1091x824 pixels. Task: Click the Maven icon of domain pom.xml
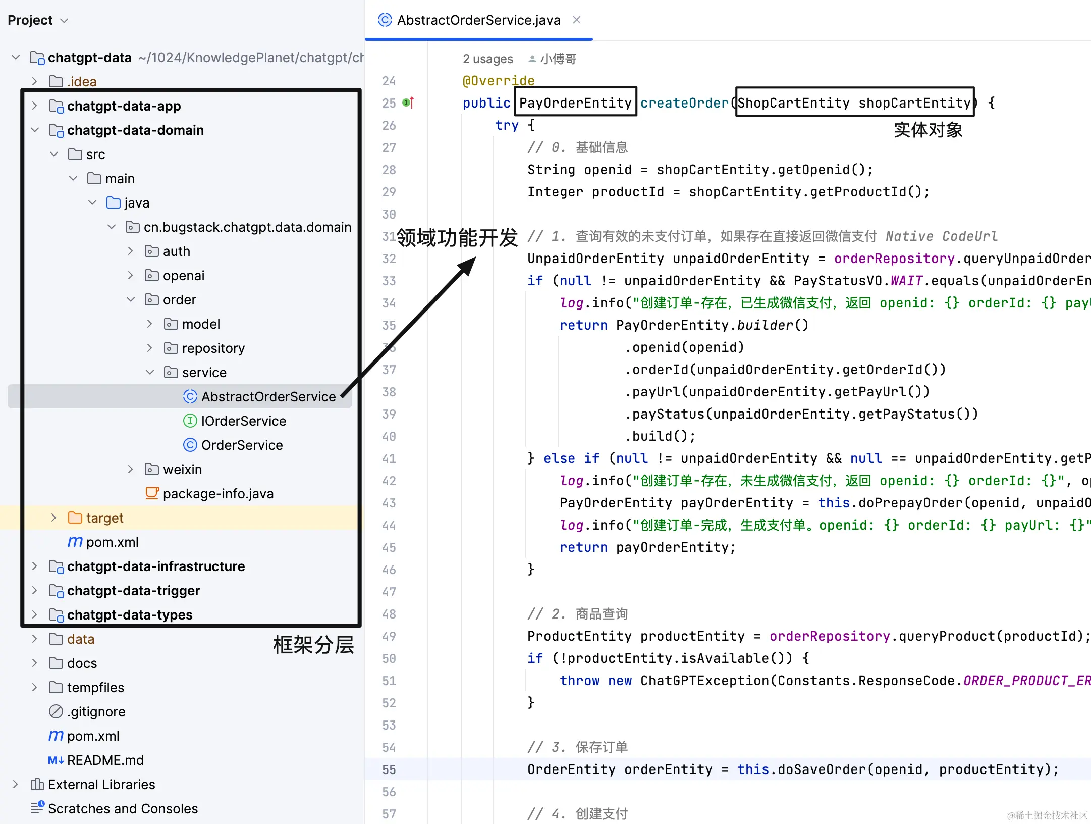coord(75,542)
